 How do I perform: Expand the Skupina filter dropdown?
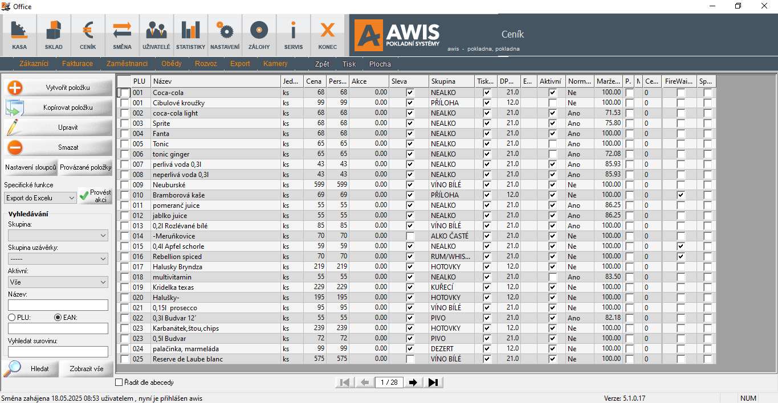coord(58,235)
